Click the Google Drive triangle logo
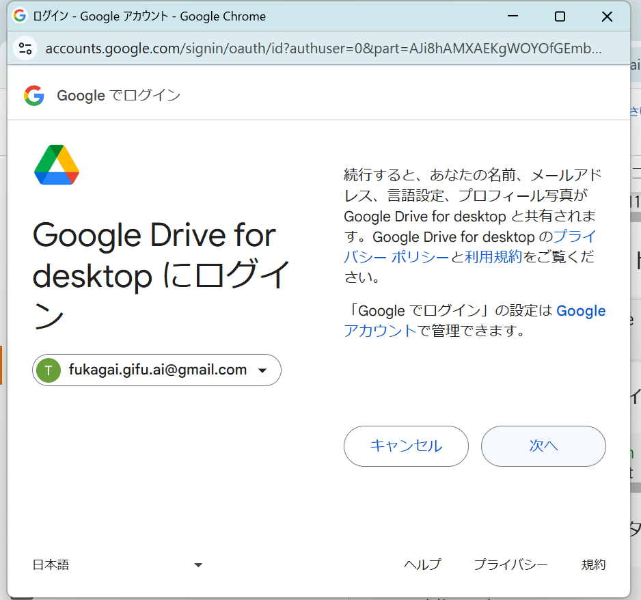 tap(57, 165)
